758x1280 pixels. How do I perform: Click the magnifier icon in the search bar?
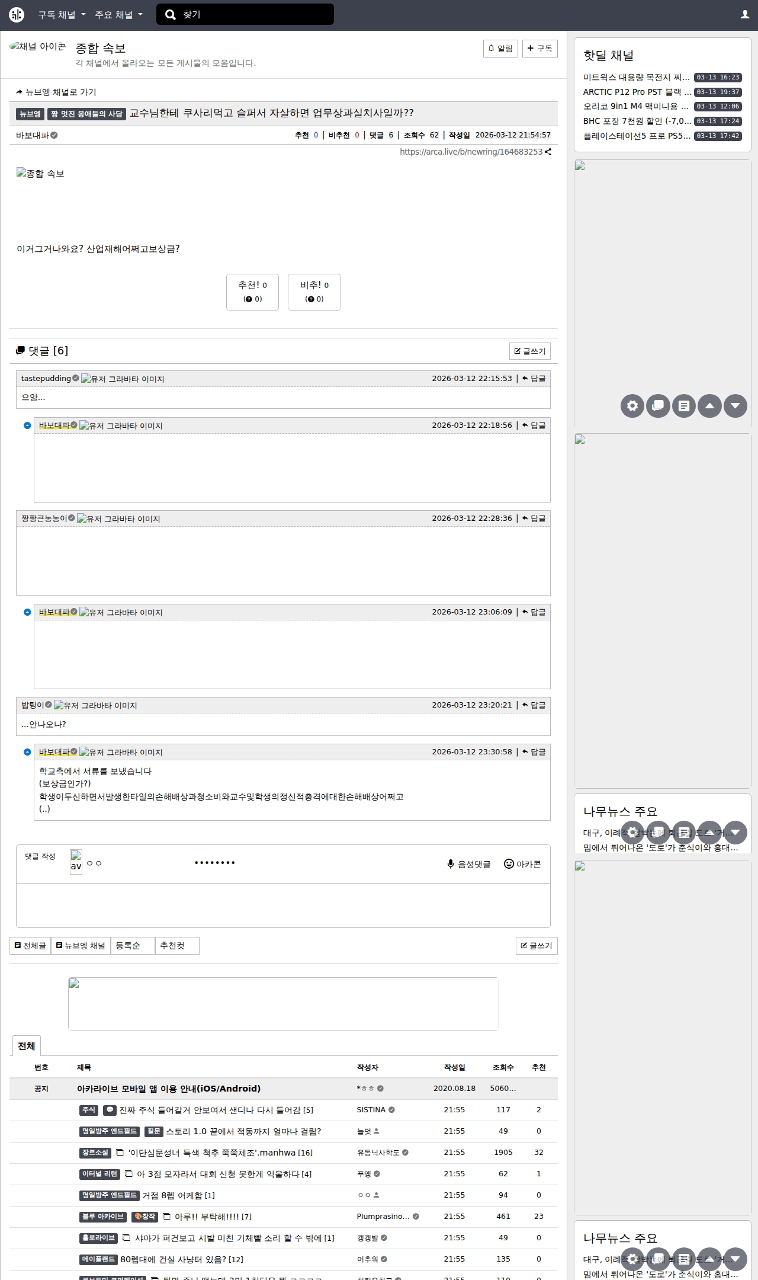[x=171, y=15]
